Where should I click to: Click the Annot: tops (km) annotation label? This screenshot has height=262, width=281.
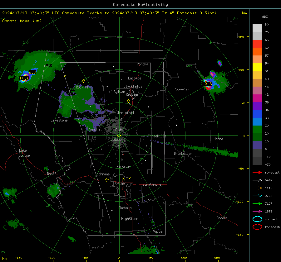tap(22, 21)
